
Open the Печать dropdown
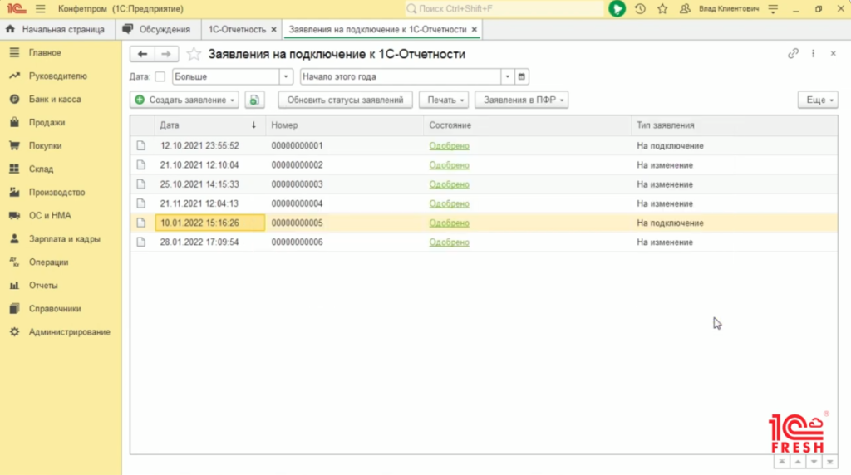point(444,100)
